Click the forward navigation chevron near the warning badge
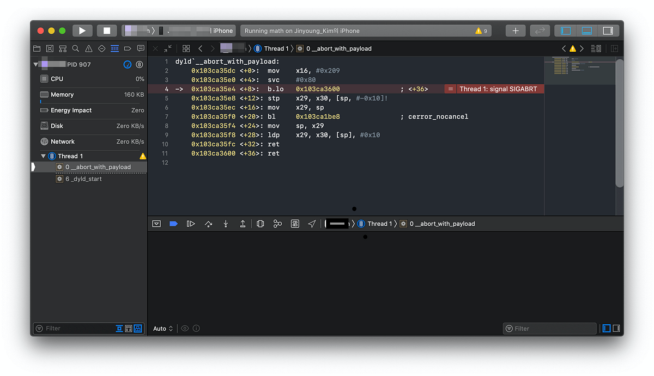This screenshot has height=376, width=654. coord(580,48)
